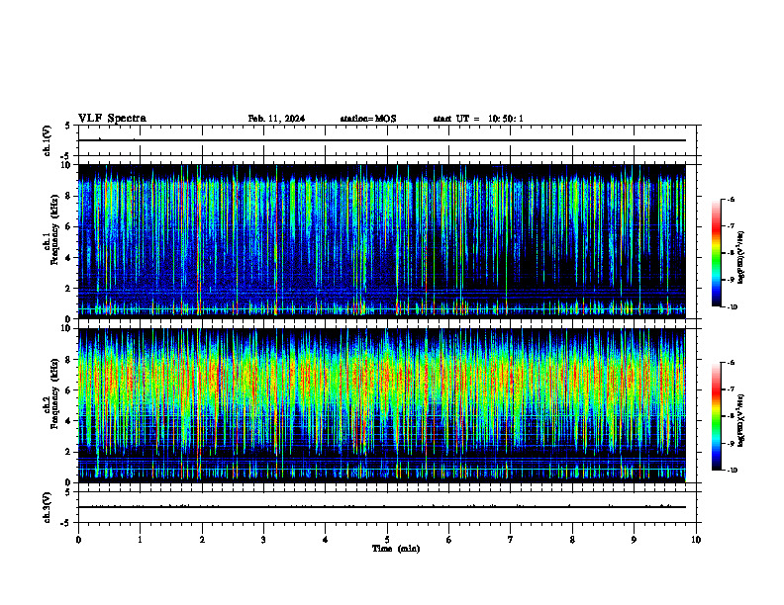Click the ch.1 spectrogram panel
Screen dimensions: 784x605
(382, 241)
